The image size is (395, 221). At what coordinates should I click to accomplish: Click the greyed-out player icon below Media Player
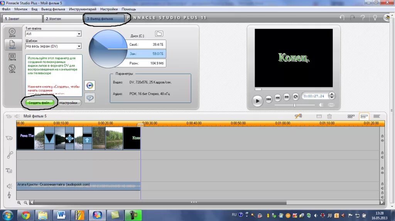click(x=89, y=98)
